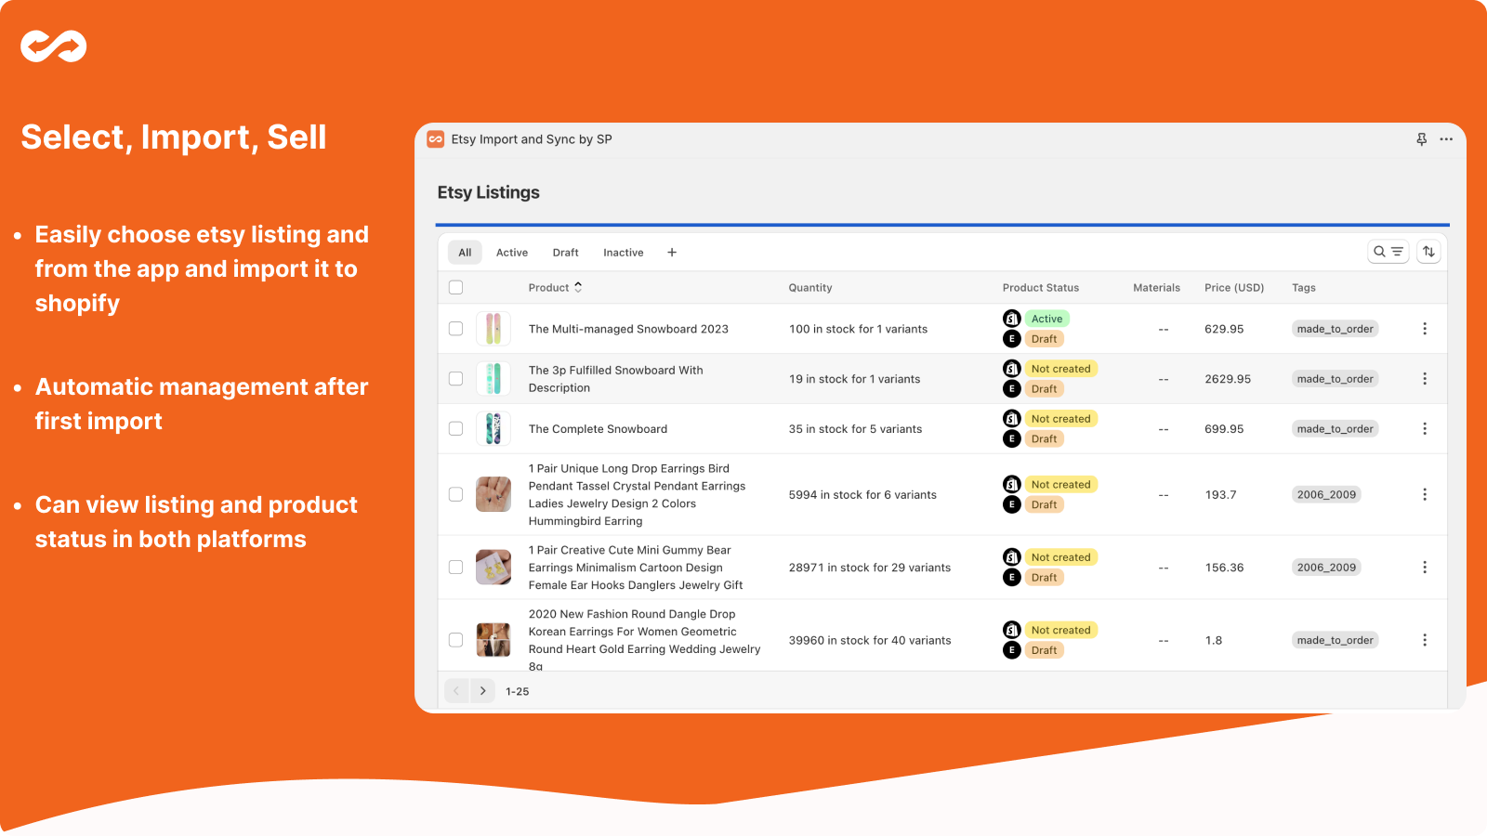Click Draft badge on The Complete Snowboard
The width and height of the screenshot is (1487, 836).
click(1045, 439)
